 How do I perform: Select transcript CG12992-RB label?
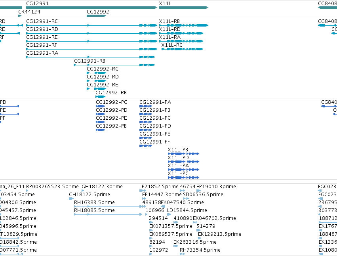click(x=111, y=93)
